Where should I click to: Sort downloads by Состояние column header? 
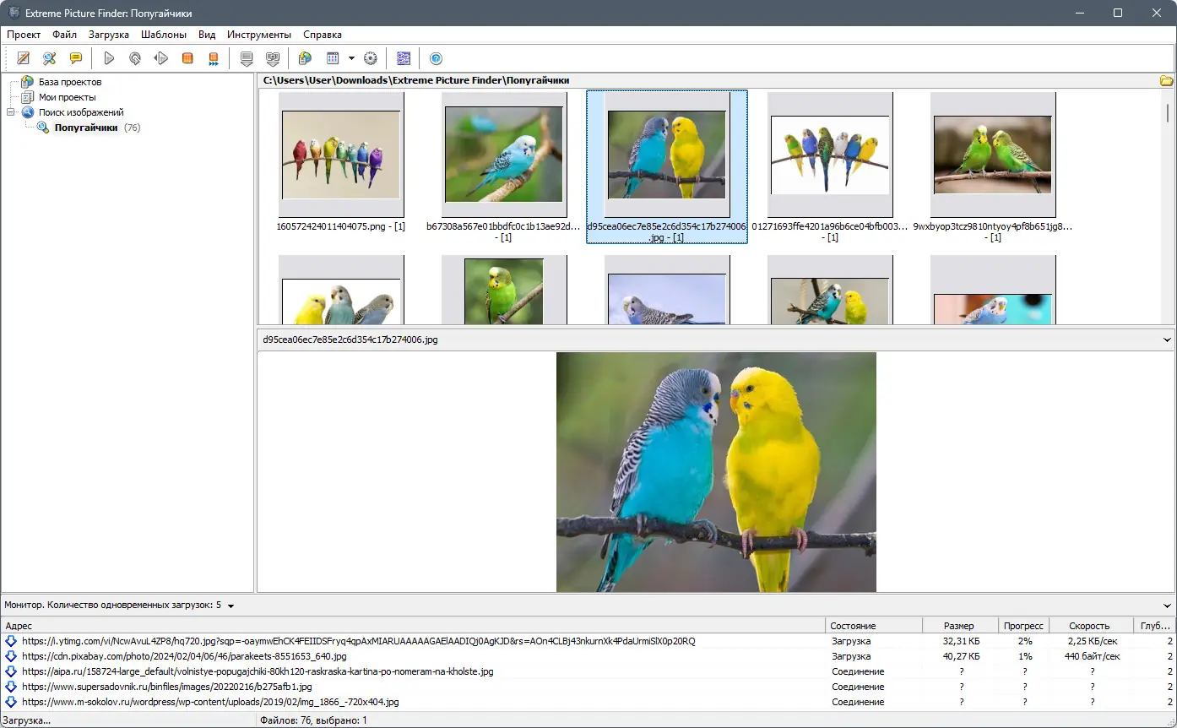(853, 626)
